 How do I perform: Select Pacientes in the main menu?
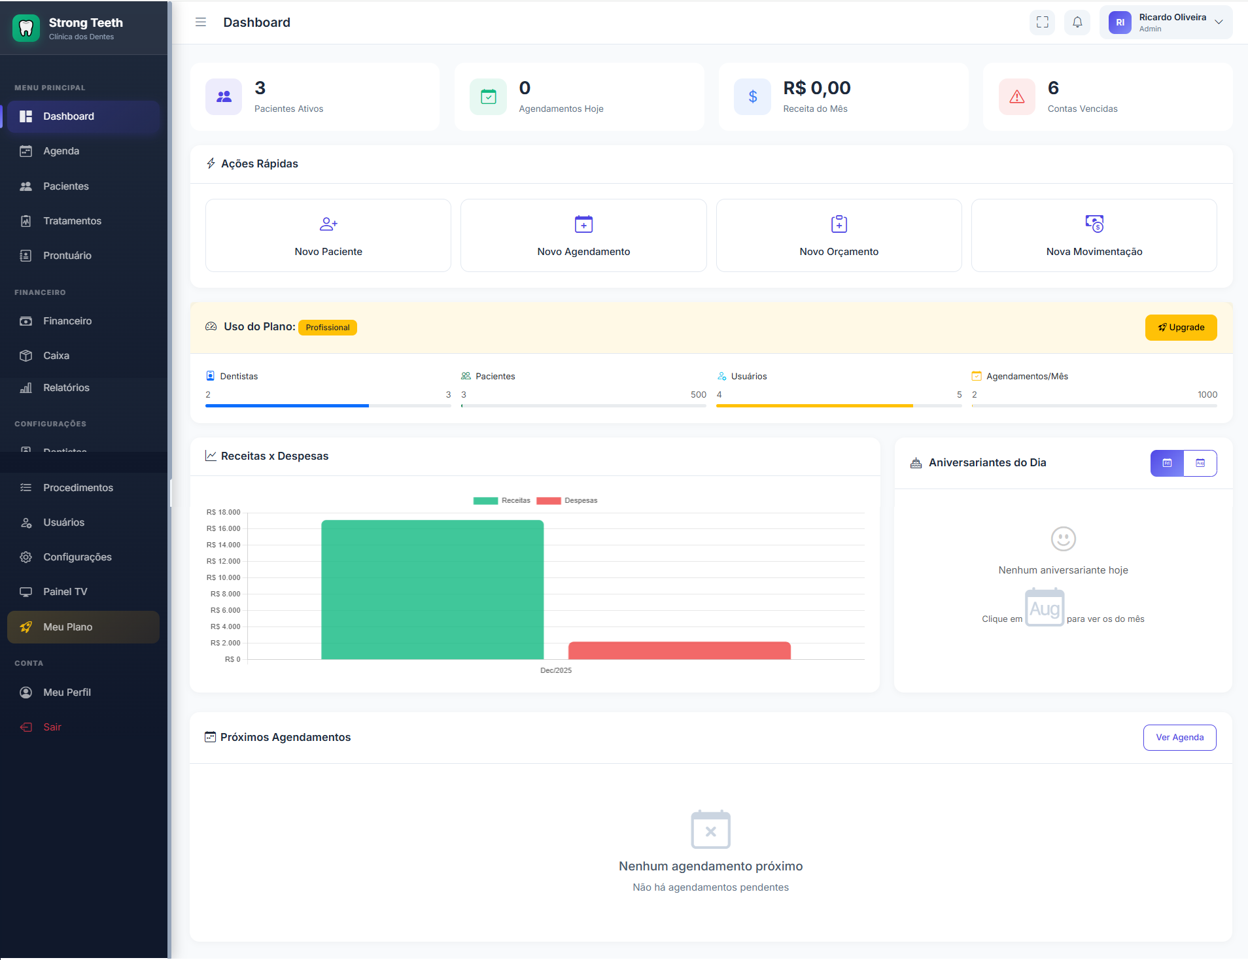[x=65, y=186]
